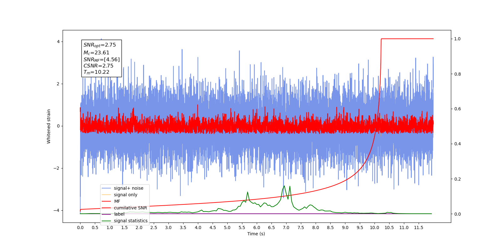Click the left-axis tick label 0
501x250 pixels.
pos(58,126)
